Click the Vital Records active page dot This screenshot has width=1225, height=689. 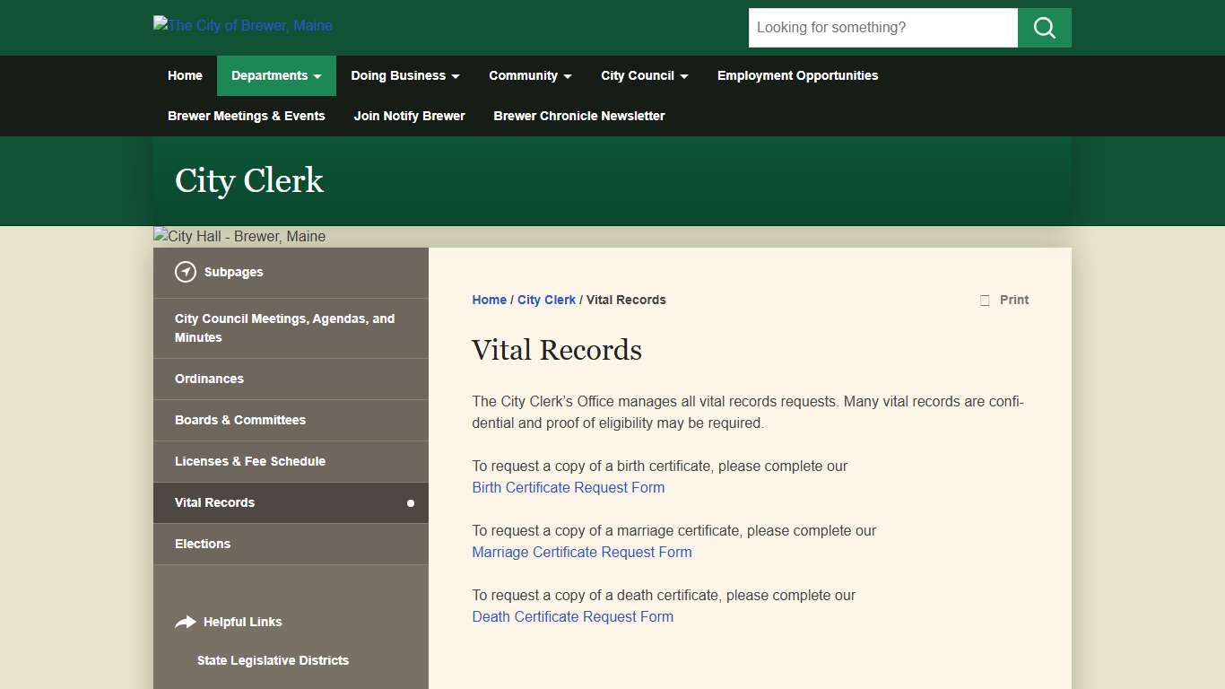coord(411,502)
